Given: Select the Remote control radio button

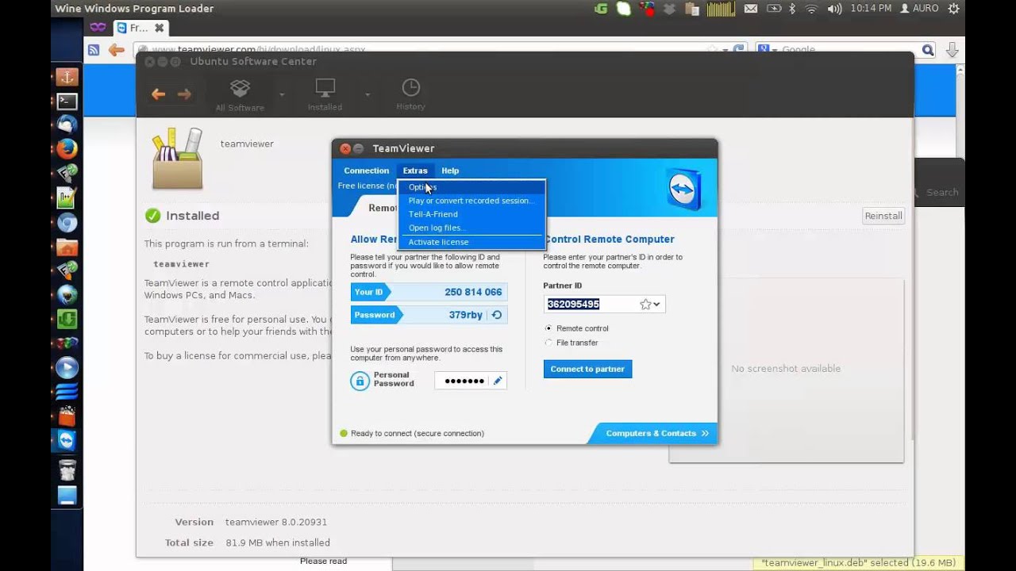Looking at the screenshot, I should (x=548, y=328).
